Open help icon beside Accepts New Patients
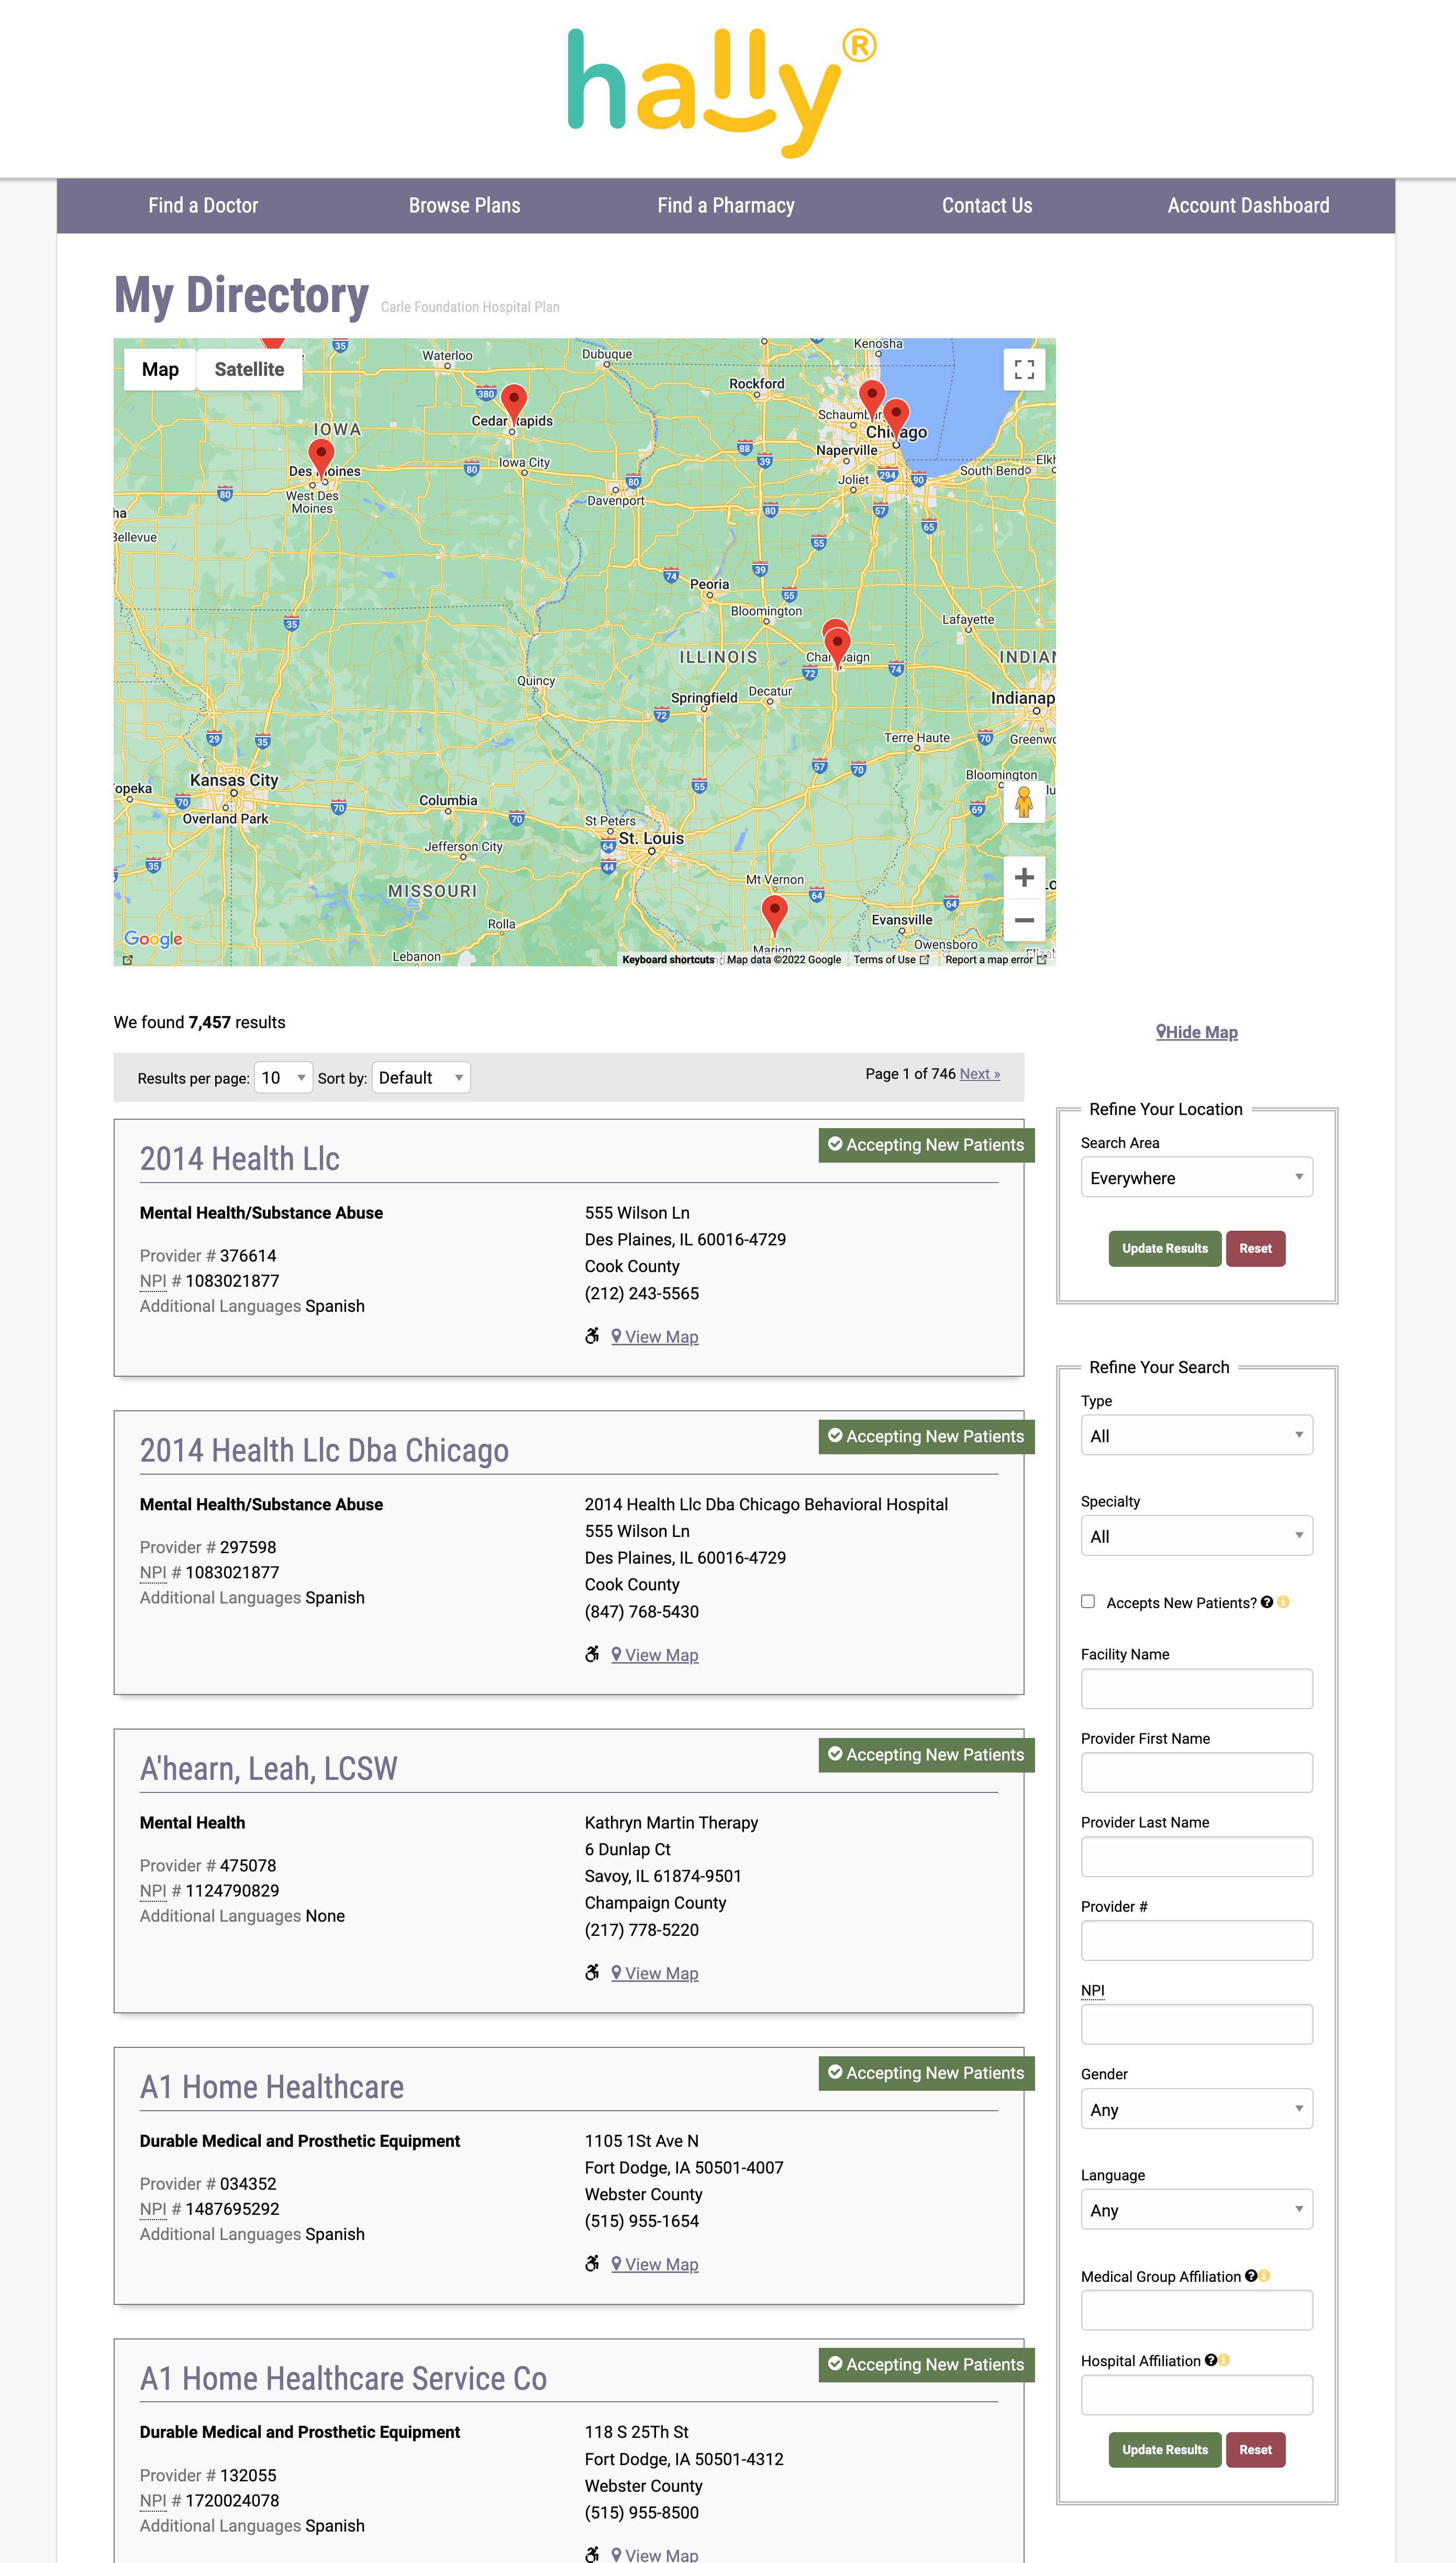This screenshot has width=1456, height=2563. [x=1267, y=1602]
